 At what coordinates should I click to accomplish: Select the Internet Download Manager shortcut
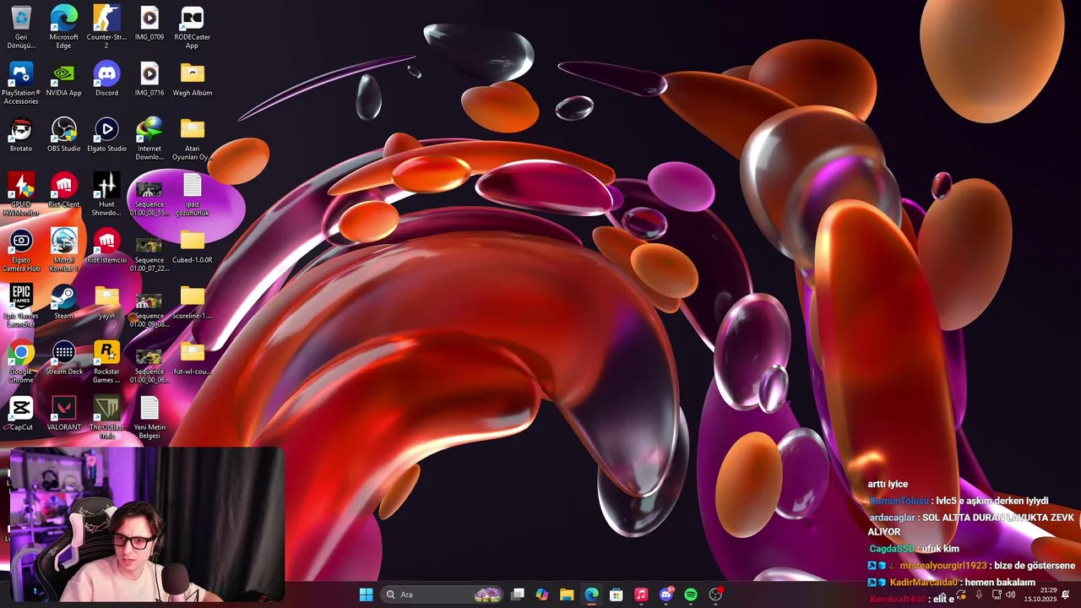tap(149, 138)
